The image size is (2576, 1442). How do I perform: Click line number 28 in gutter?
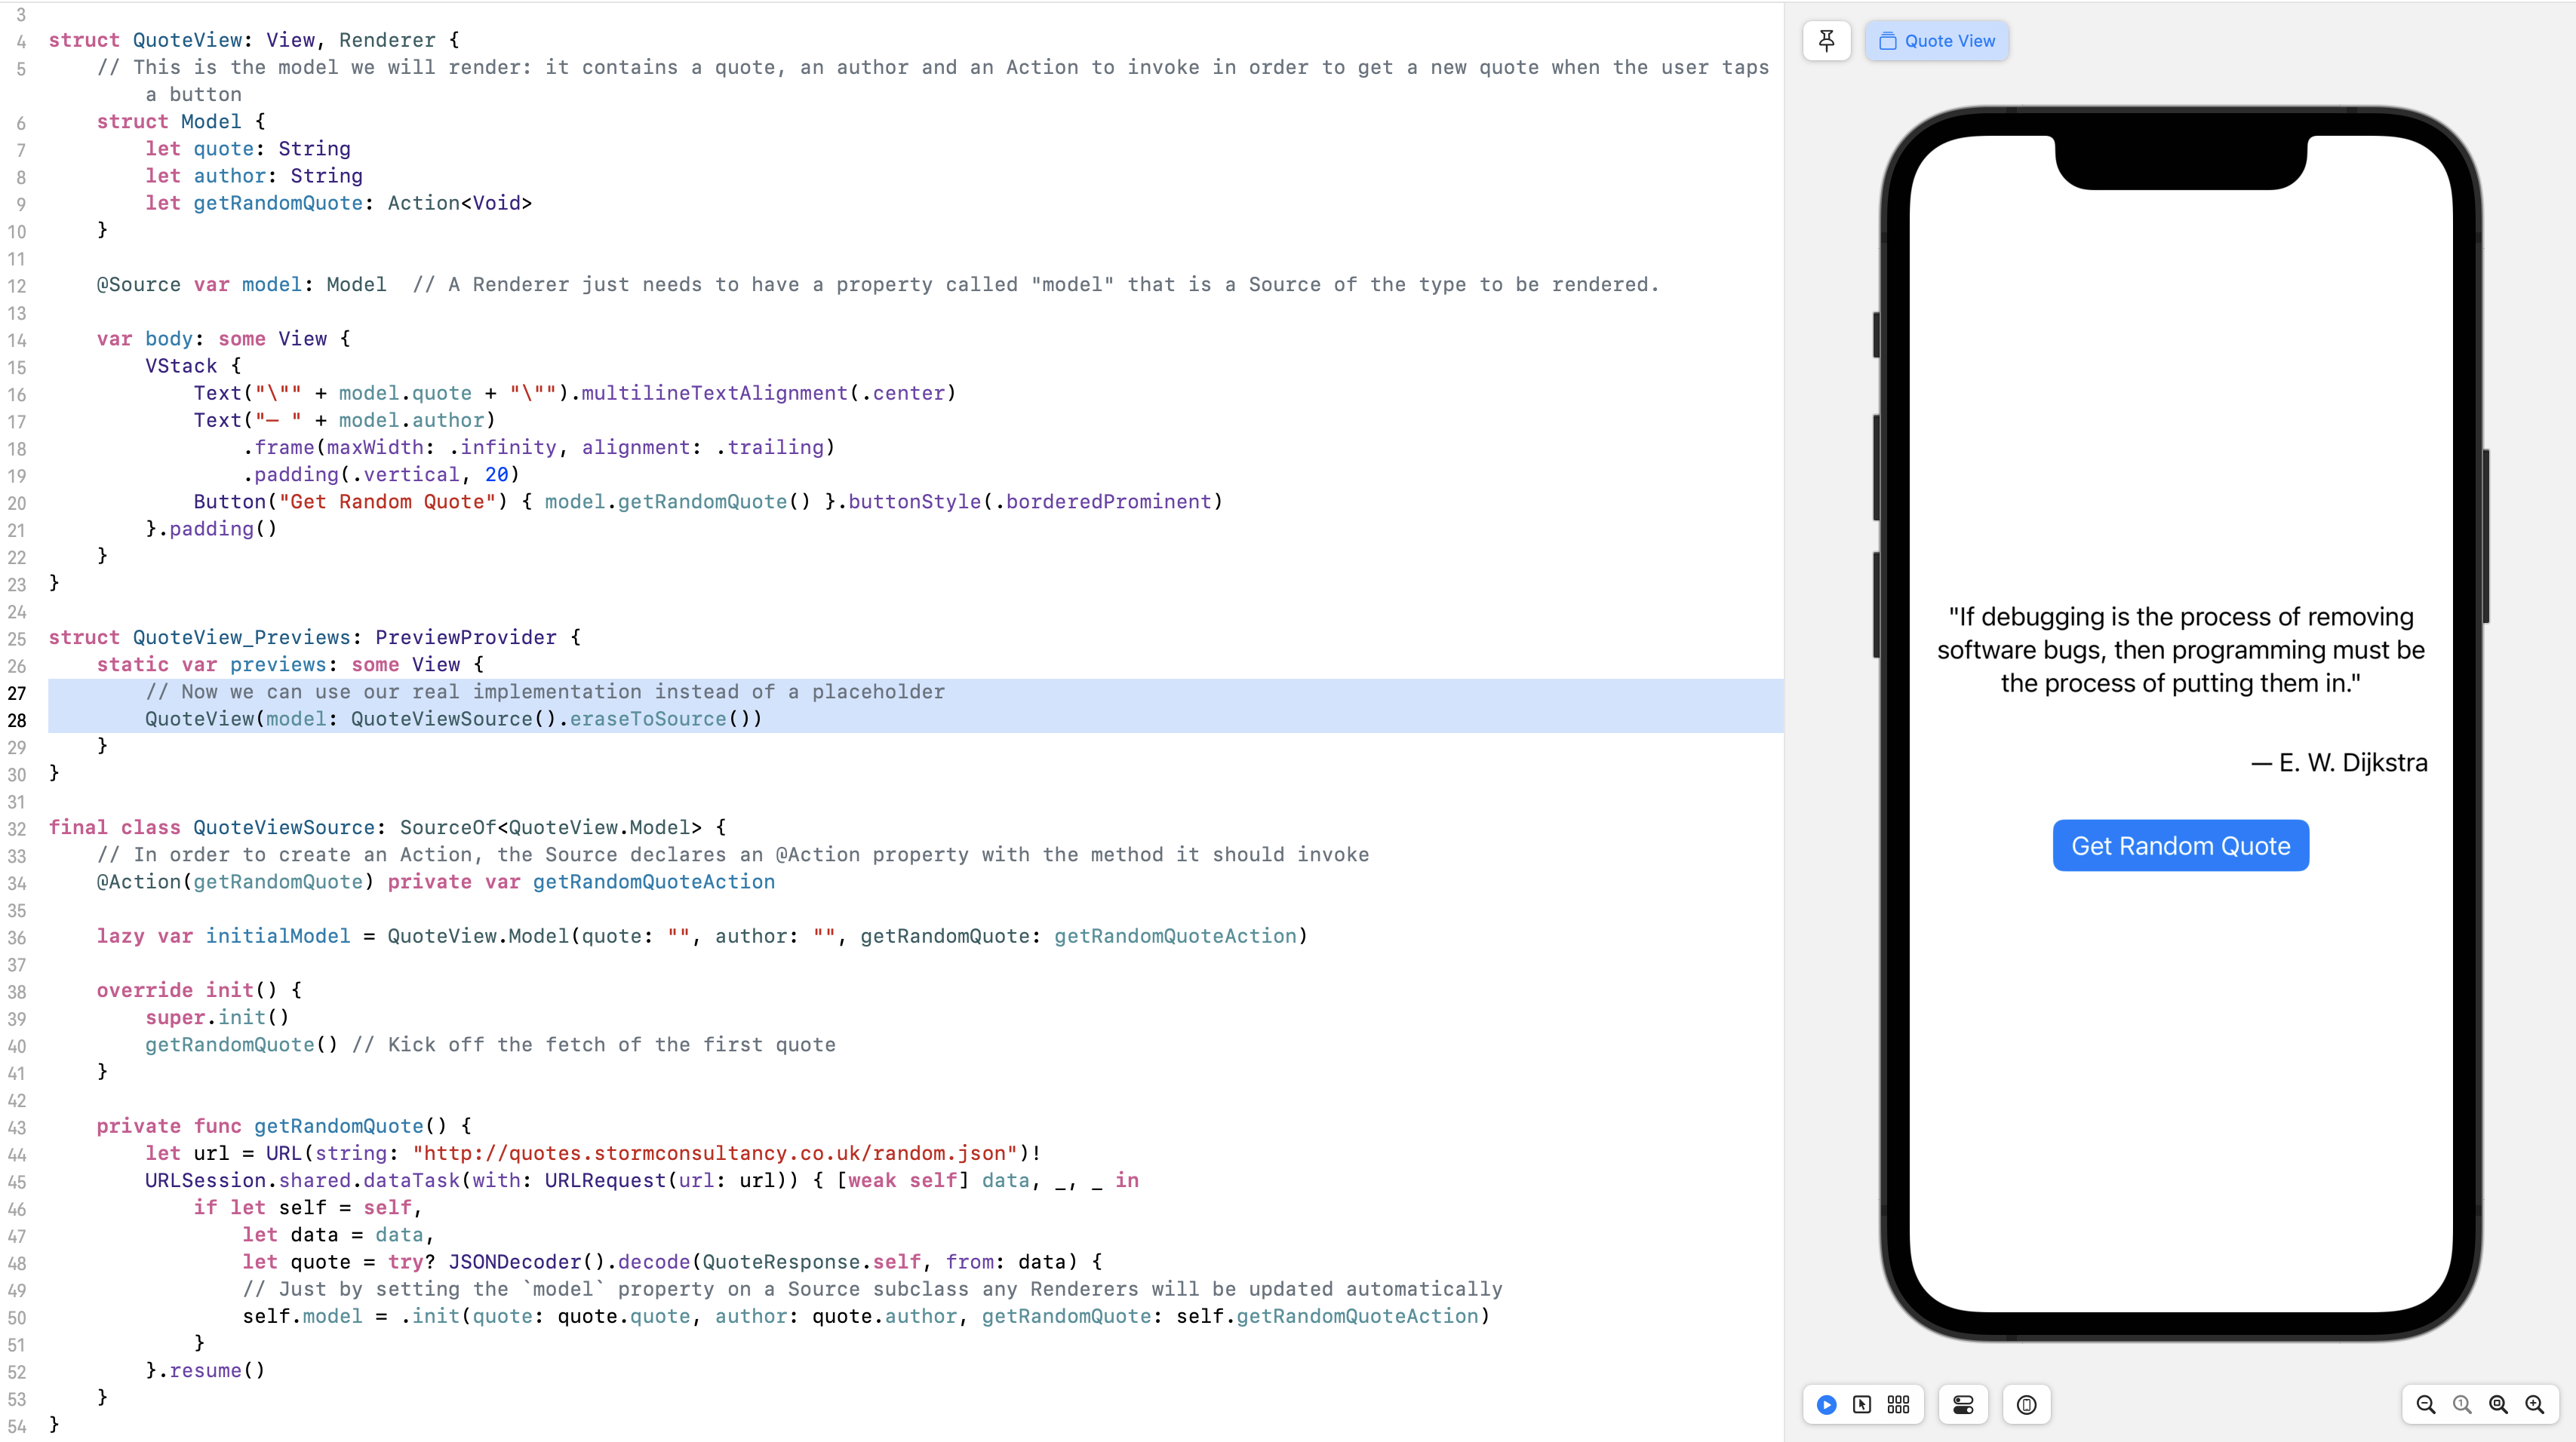17,719
